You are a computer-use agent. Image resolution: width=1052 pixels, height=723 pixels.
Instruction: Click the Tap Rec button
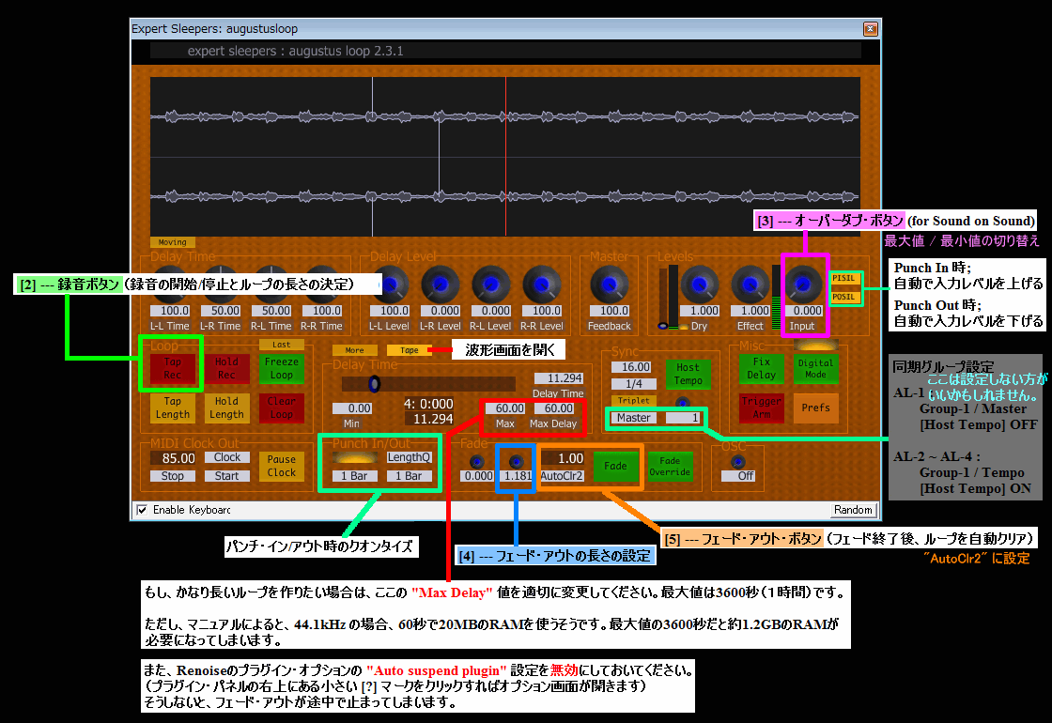pyautogui.click(x=173, y=368)
